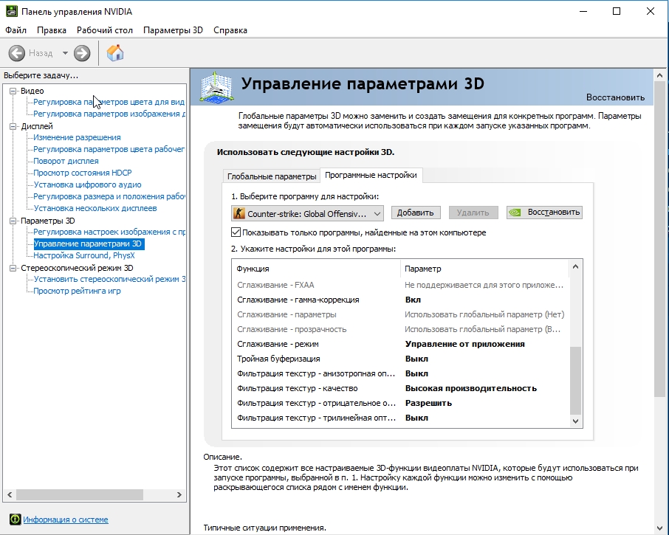Open the Правка menu
The width and height of the screenshot is (669, 535).
tap(52, 30)
